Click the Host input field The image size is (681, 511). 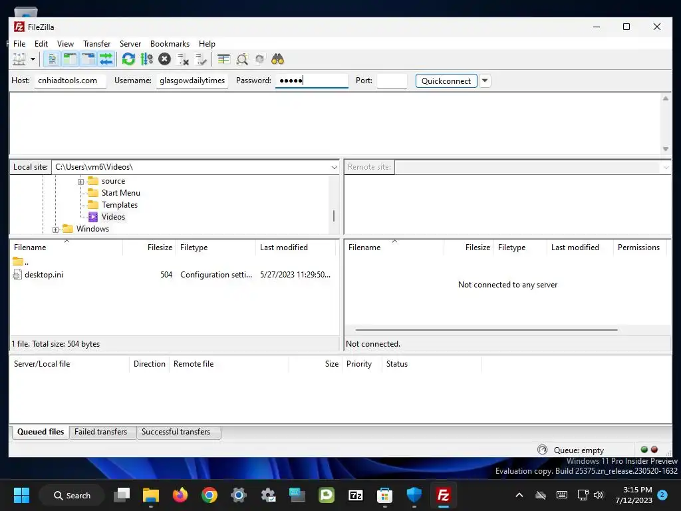click(x=70, y=81)
